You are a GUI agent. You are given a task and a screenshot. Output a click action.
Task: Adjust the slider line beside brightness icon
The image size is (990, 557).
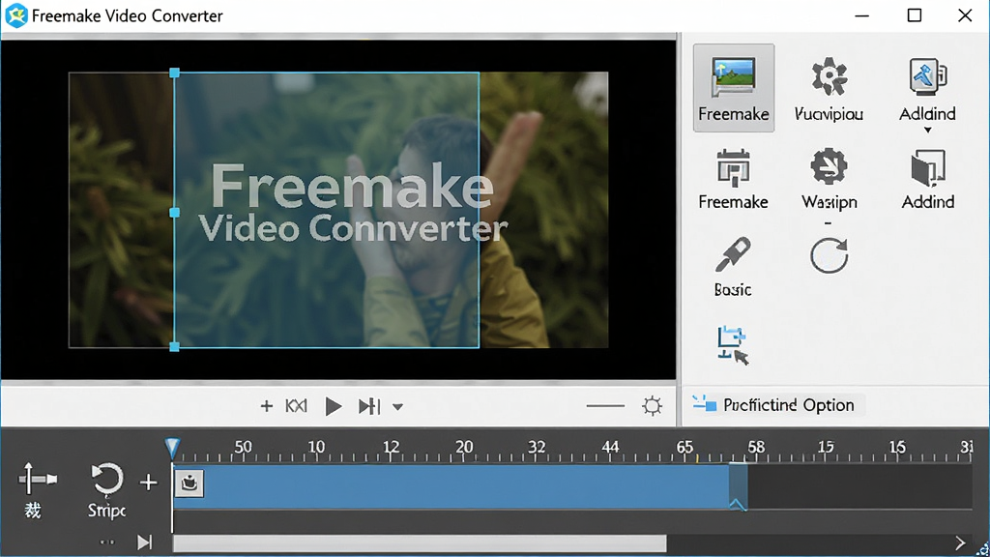(x=605, y=406)
